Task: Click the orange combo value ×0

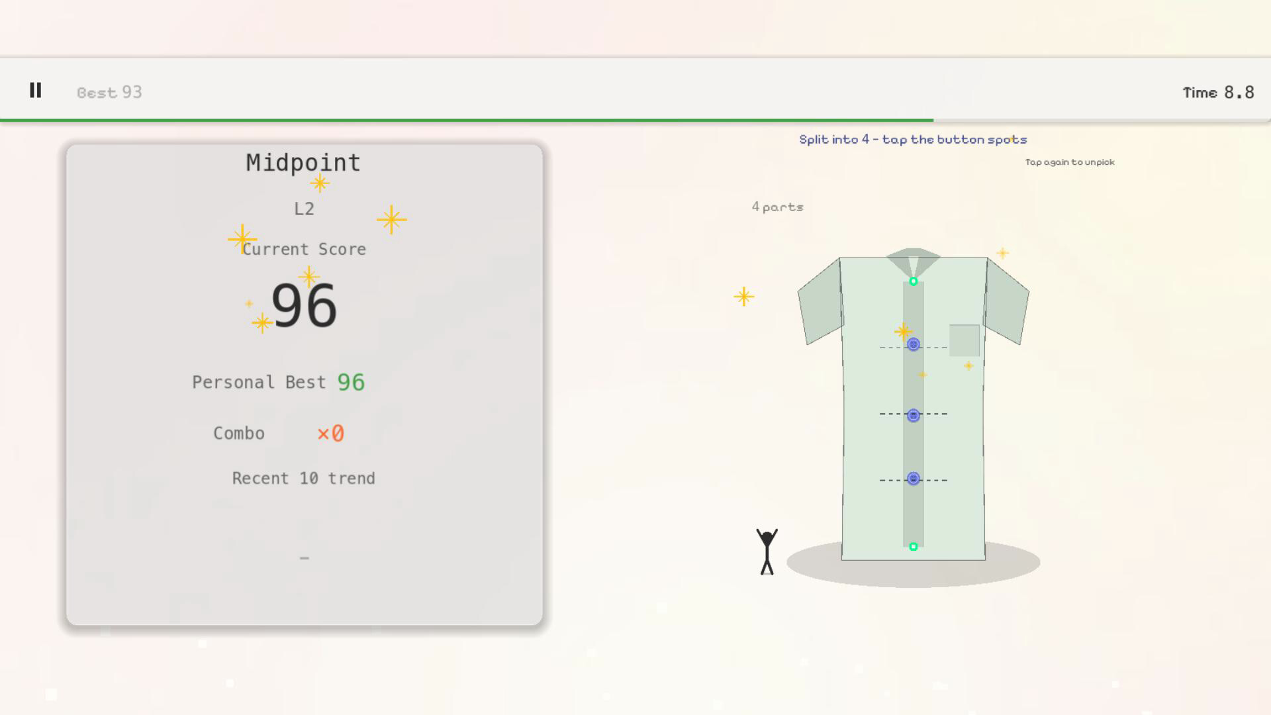Action: (330, 434)
